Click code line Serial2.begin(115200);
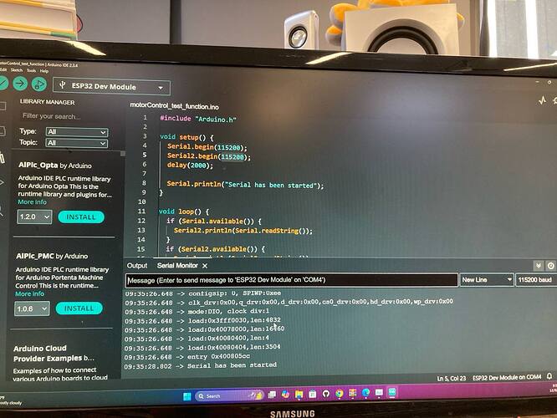The width and height of the screenshot is (557, 418). (209, 156)
